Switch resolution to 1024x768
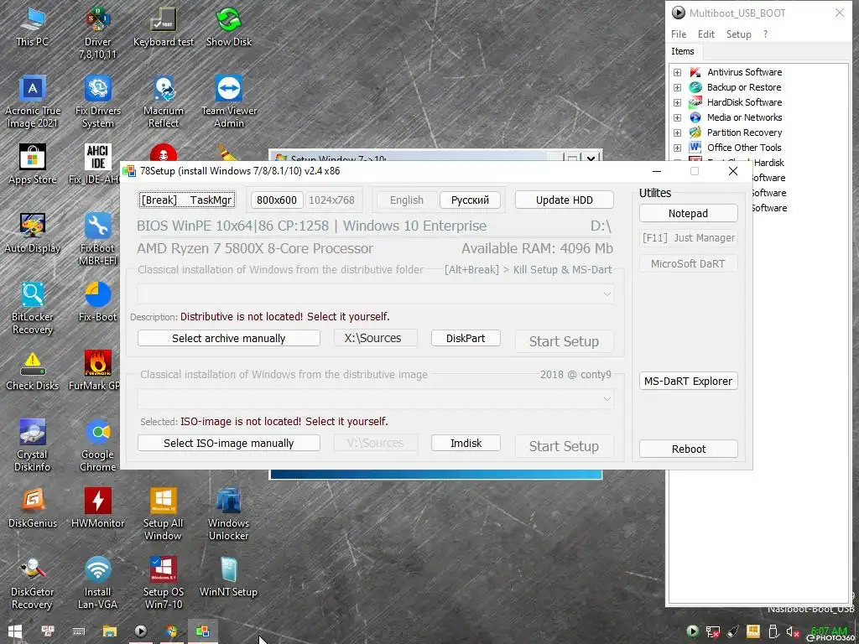The image size is (859, 644). [x=332, y=200]
